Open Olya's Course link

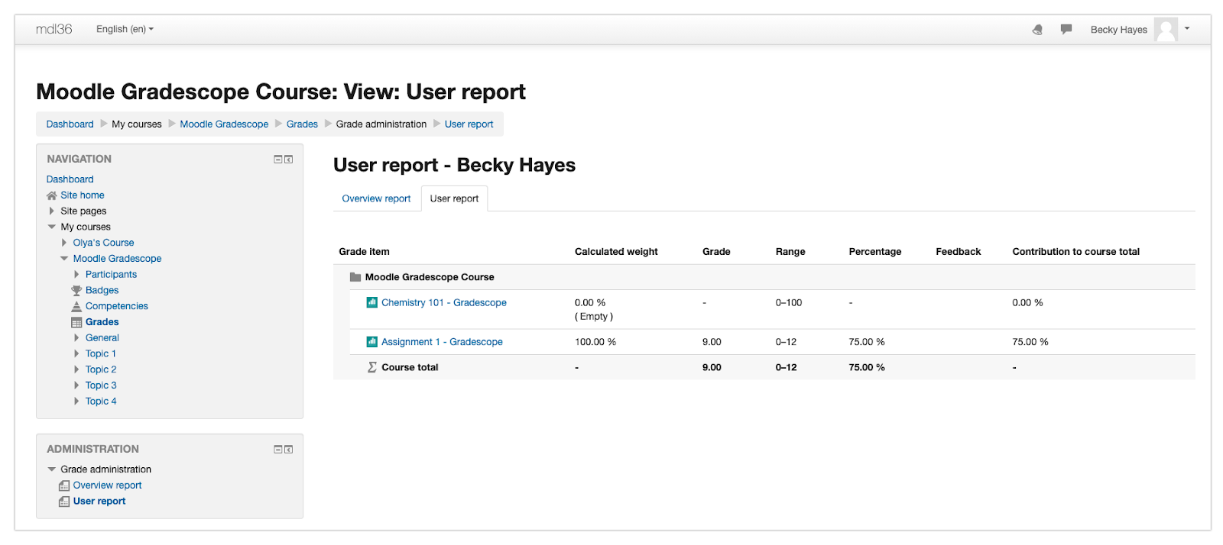tap(103, 243)
